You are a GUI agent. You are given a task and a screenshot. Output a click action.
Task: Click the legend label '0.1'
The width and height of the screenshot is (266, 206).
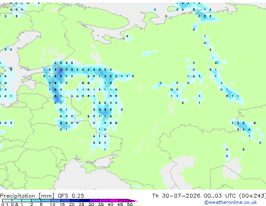(x=5, y=204)
